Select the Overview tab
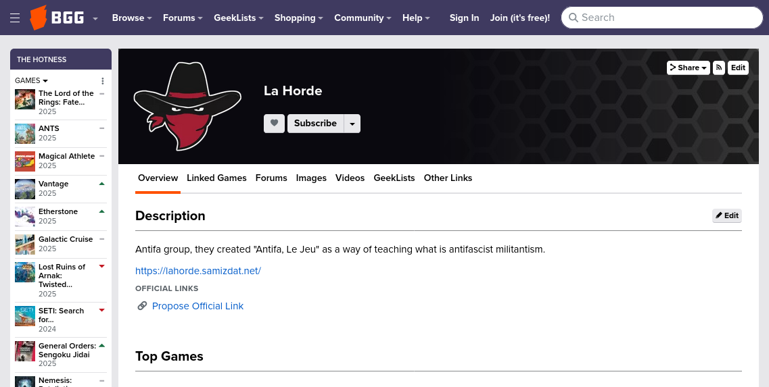 (158, 178)
